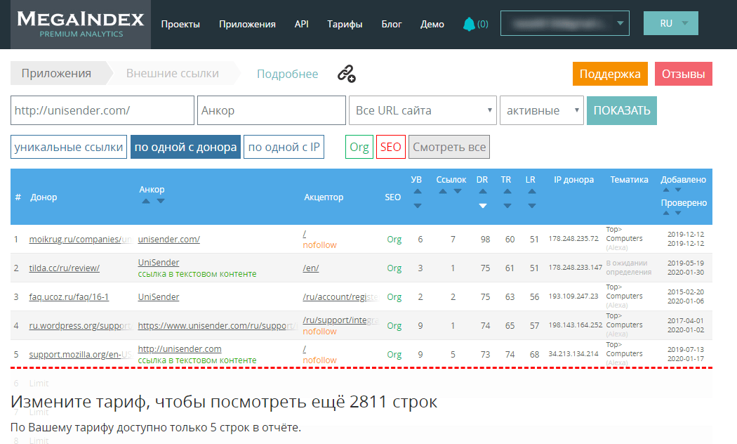The width and height of the screenshot is (737, 444).
Task: Click the Отзывы button
Action: point(684,74)
